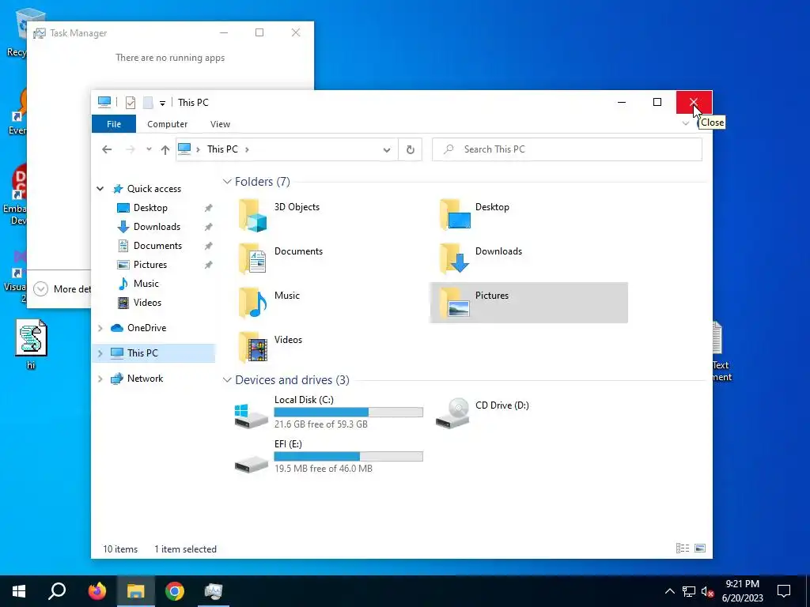Switch to details view layout icon

click(x=683, y=549)
